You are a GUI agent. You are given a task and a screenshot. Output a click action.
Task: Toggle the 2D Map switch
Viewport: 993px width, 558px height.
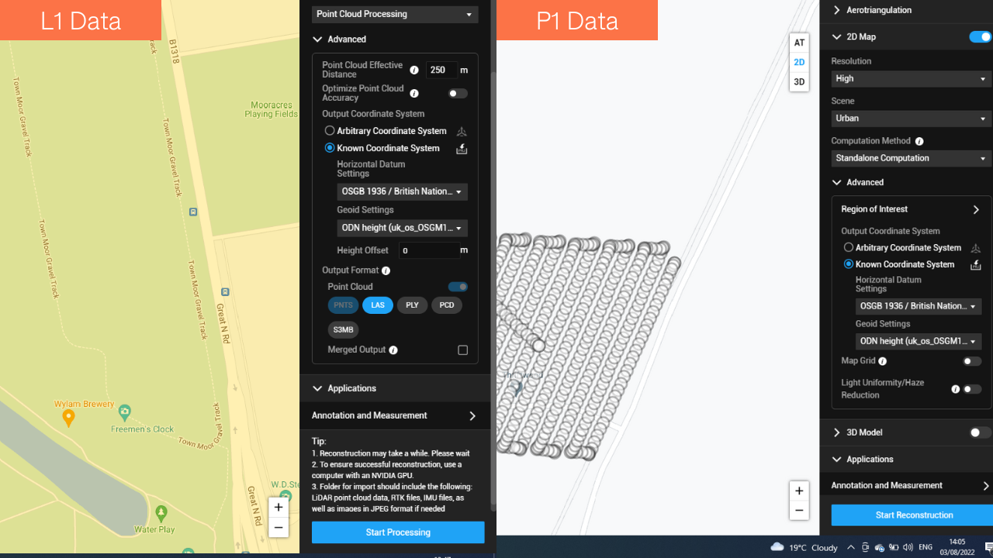[x=980, y=36]
